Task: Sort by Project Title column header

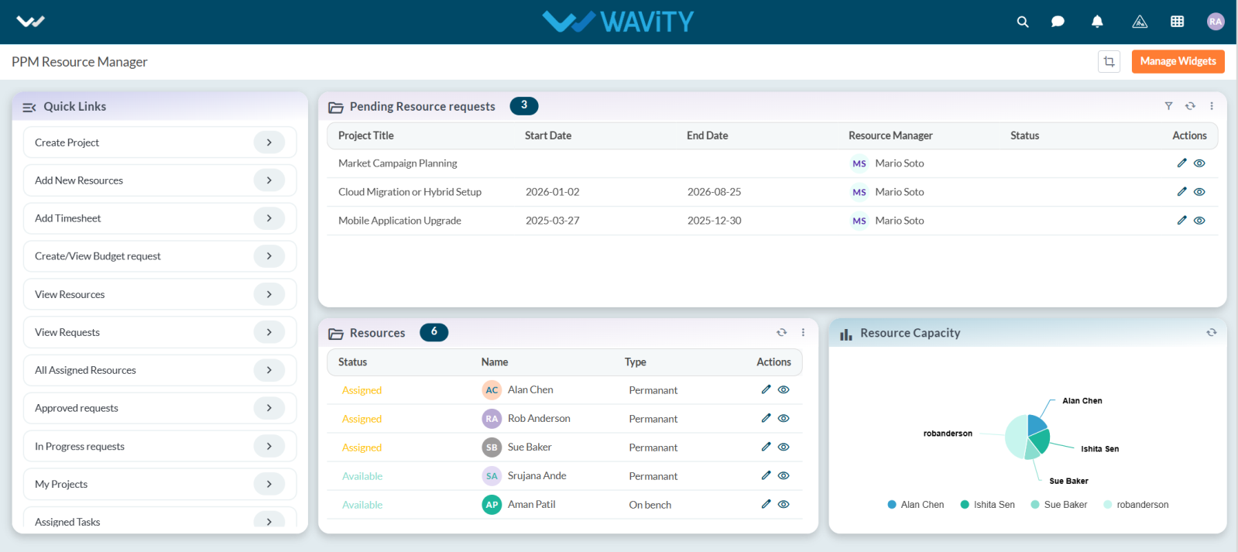Action: pyautogui.click(x=365, y=135)
